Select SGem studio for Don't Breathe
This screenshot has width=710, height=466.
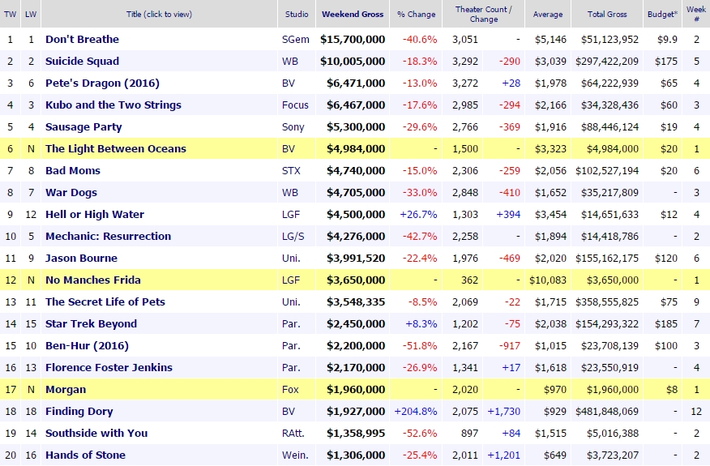[295, 40]
